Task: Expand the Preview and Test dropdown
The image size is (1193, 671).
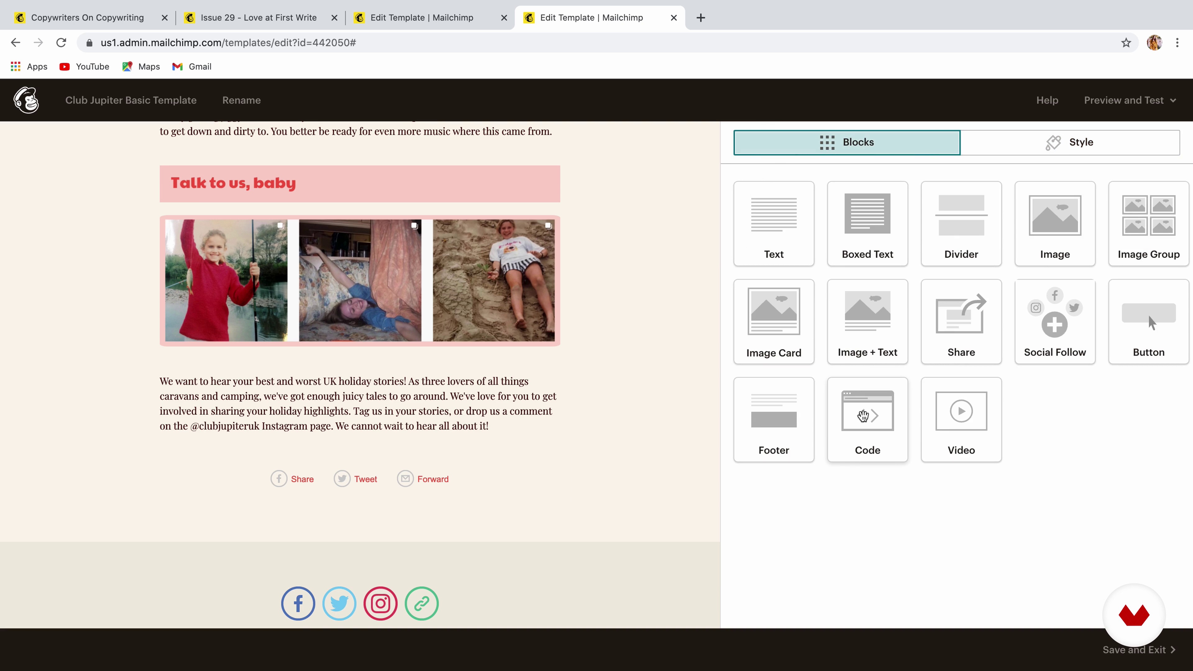Action: (x=1130, y=100)
